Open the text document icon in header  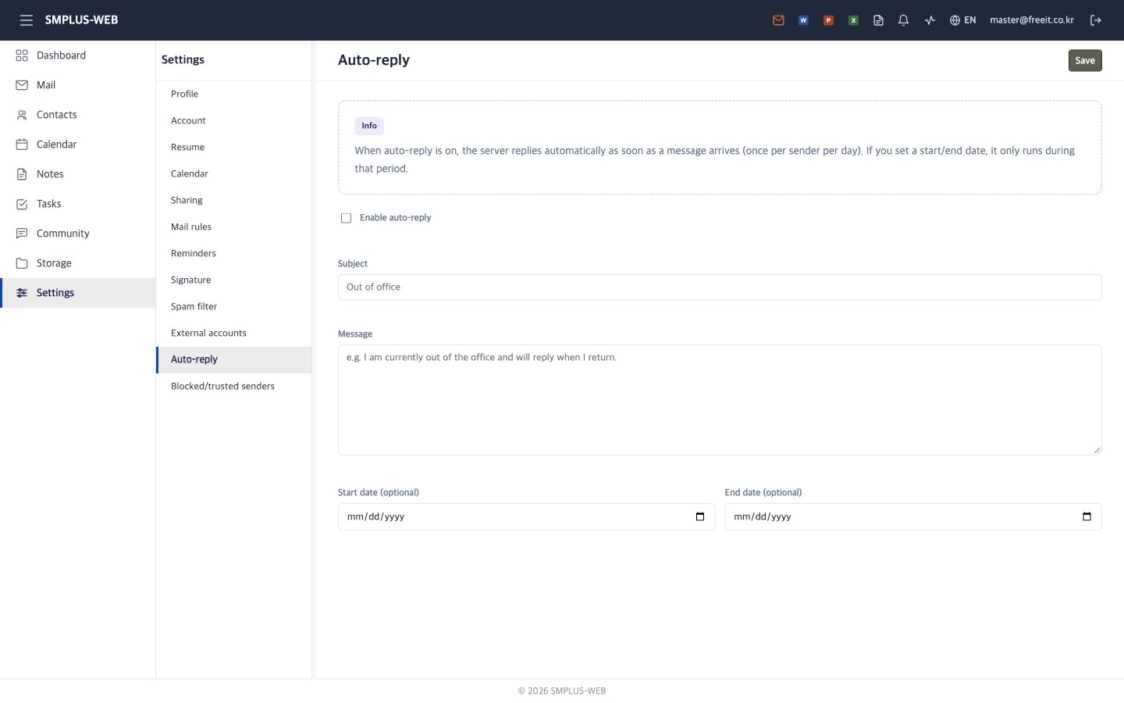pos(878,20)
